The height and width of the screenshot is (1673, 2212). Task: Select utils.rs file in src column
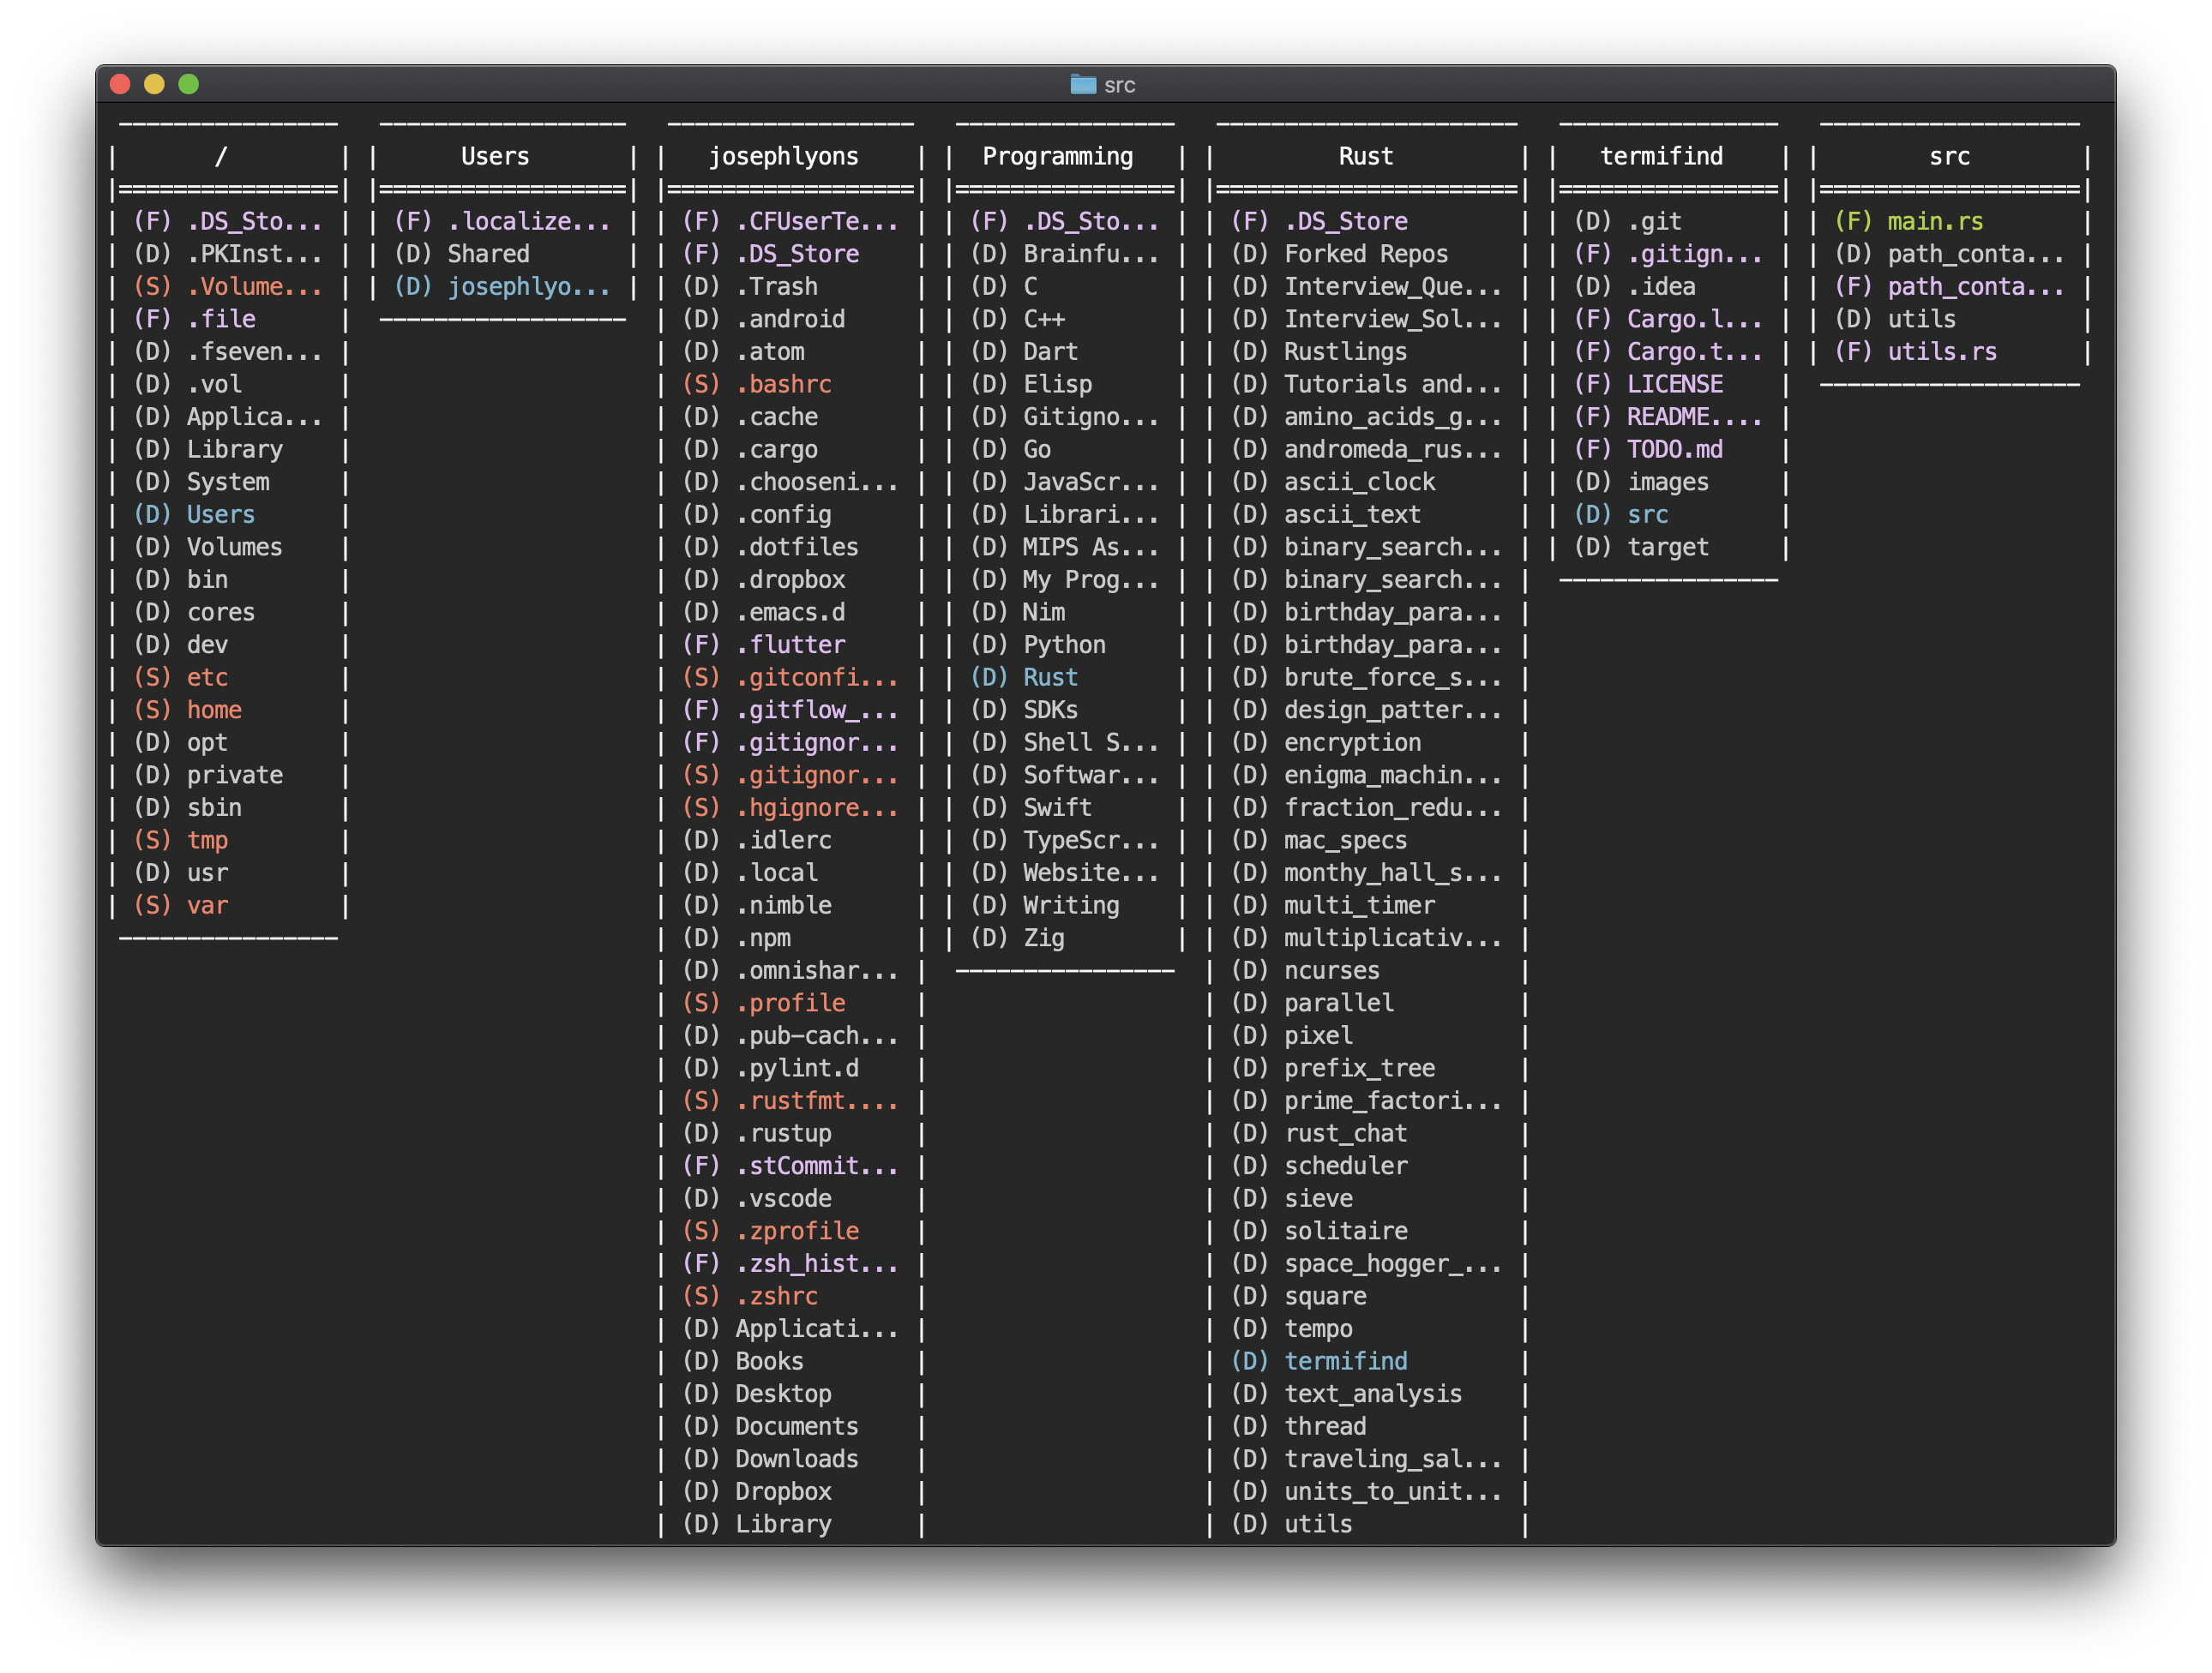click(1941, 351)
